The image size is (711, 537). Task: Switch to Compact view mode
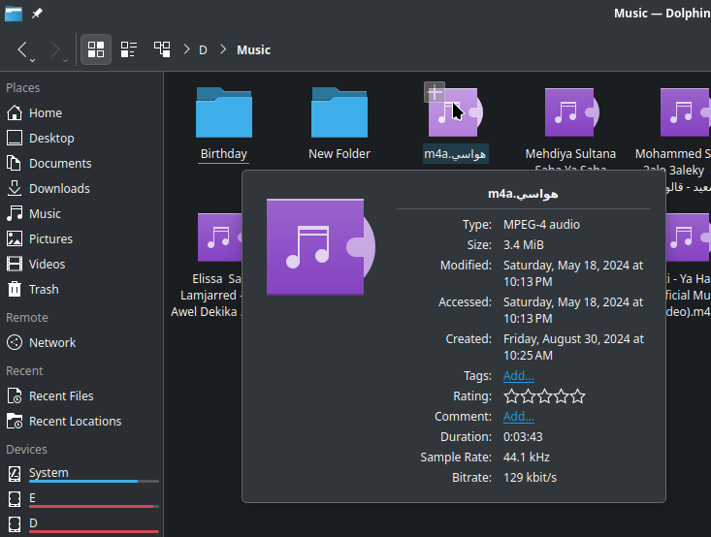[x=129, y=48]
